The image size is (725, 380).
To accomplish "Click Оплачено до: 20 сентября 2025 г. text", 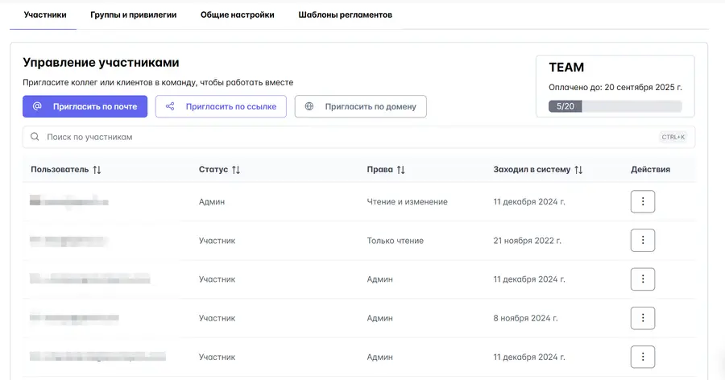I will (615, 88).
